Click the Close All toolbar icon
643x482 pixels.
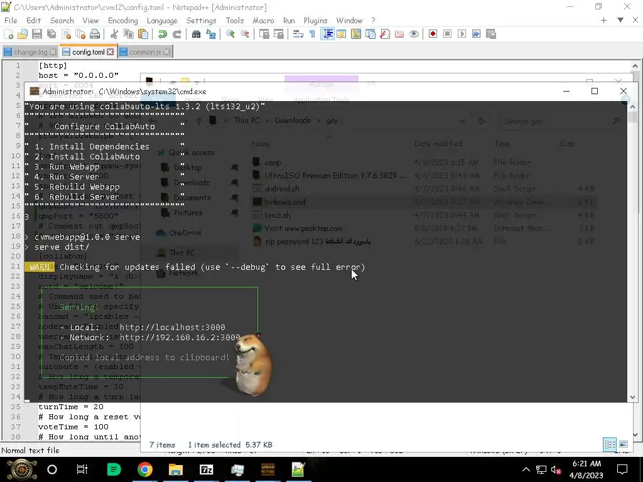pos(80,34)
